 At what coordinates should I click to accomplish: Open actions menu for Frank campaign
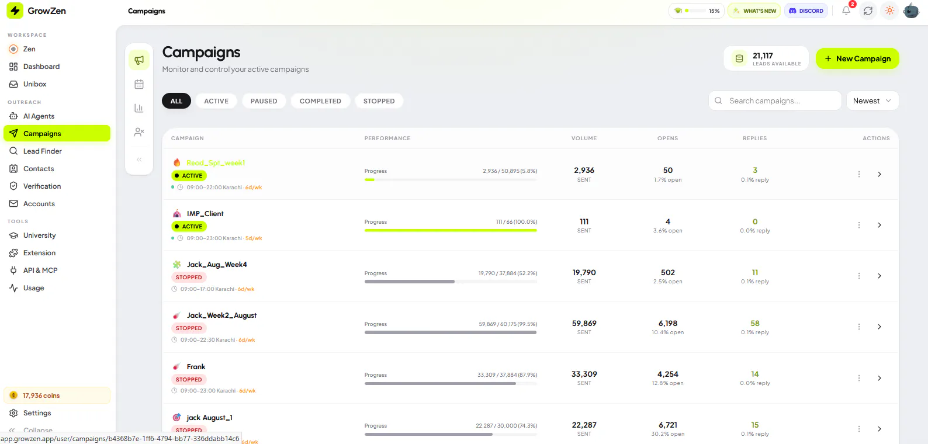(x=859, y=378)
